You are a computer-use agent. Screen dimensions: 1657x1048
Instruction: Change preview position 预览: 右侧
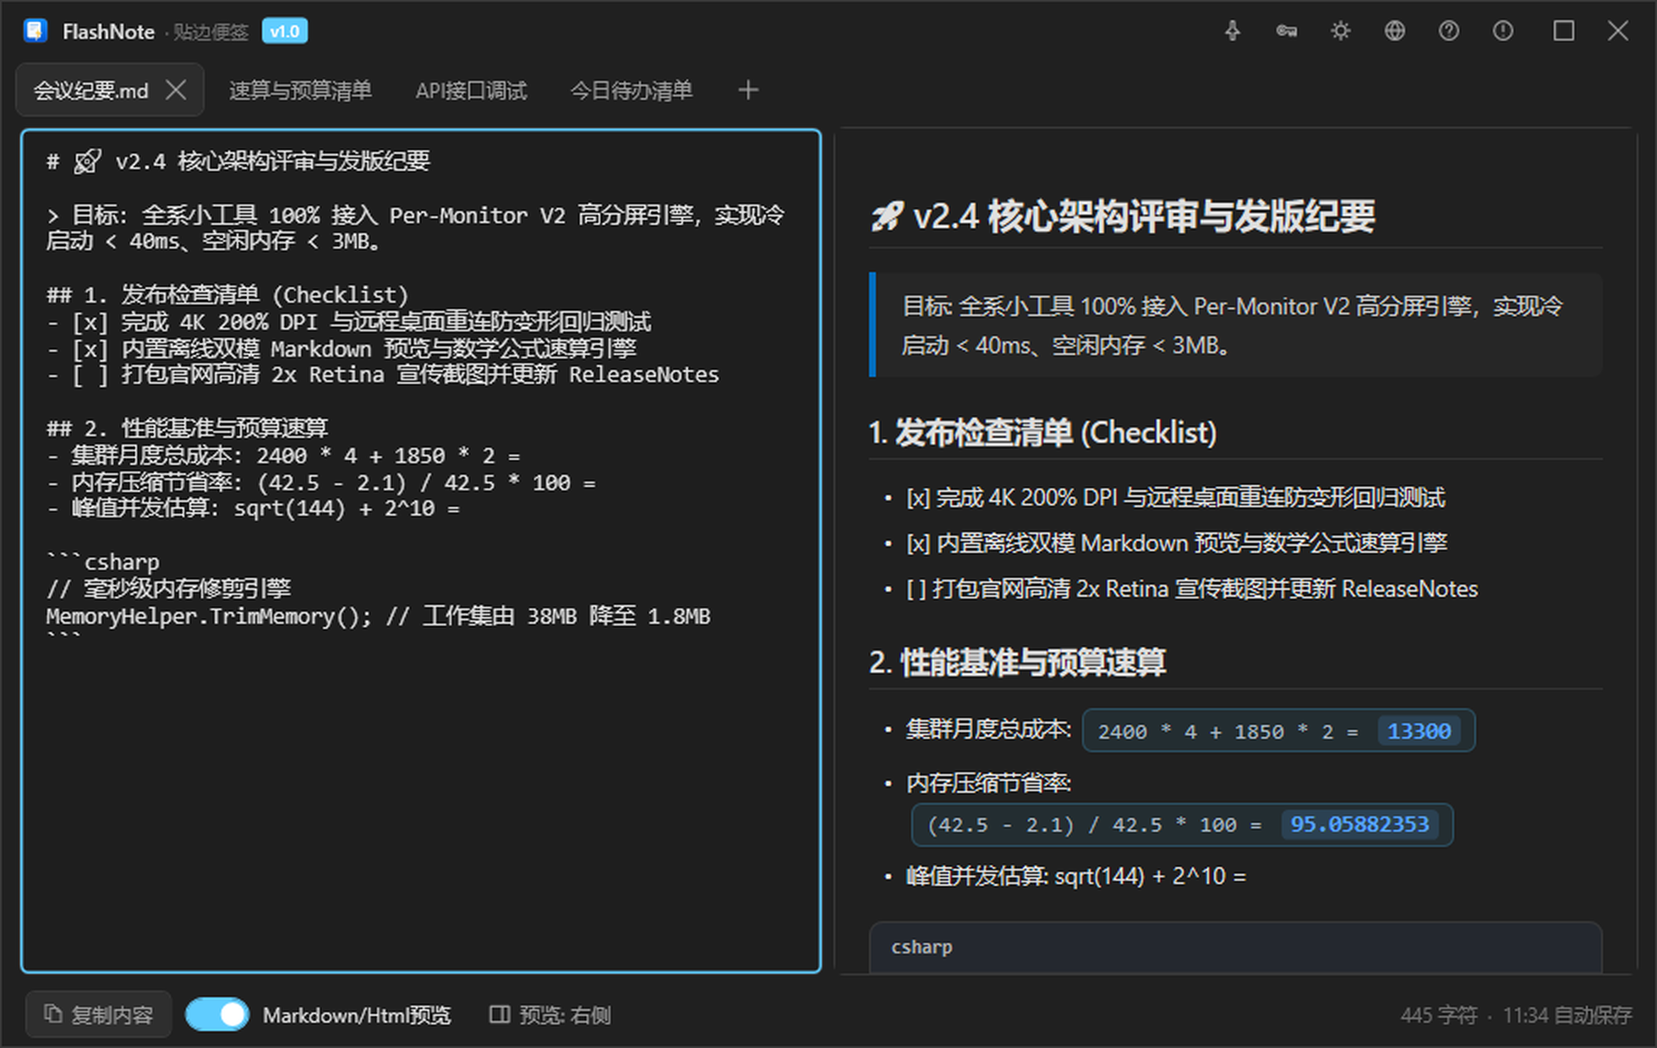click(x=550, y=1014)
